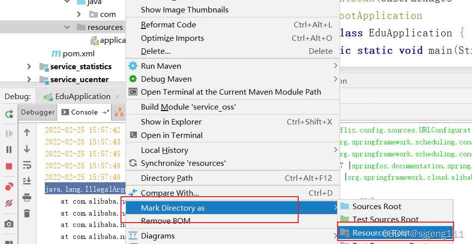Open the Endpoints tab icon
The height and width of the screenshot is (244, 472).
click(x=119, y=113)
